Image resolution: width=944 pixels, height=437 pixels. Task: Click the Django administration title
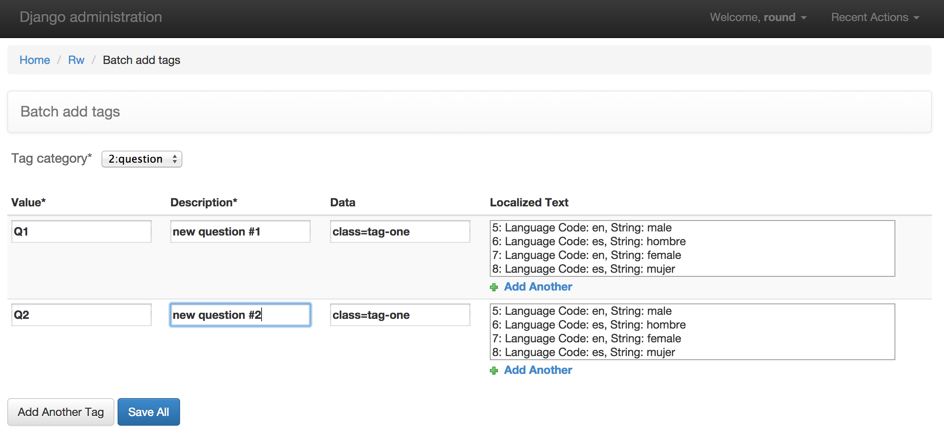click(91, 17)
